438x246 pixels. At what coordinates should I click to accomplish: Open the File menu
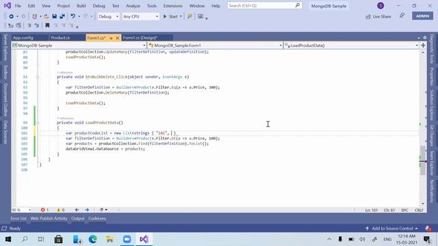18,6
